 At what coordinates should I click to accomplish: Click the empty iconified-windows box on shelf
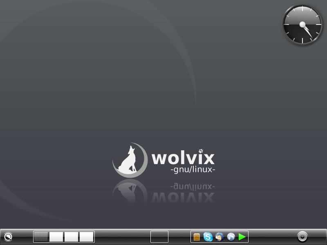tap(159, 237)
